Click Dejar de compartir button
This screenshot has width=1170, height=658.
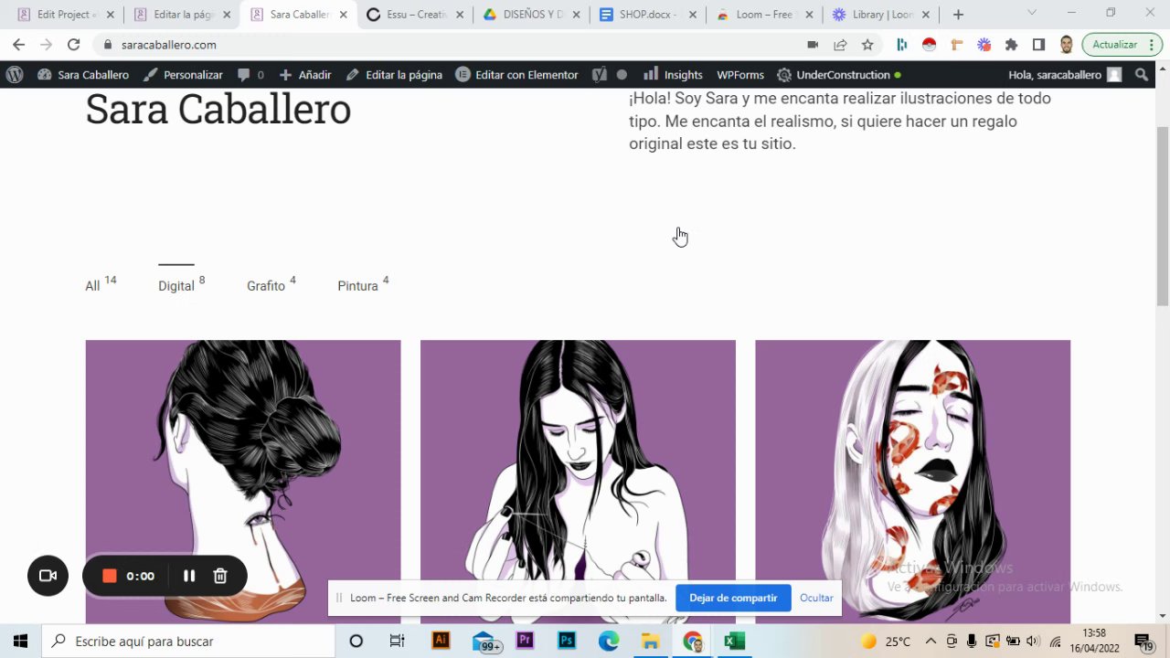click(x=733, y=598)
